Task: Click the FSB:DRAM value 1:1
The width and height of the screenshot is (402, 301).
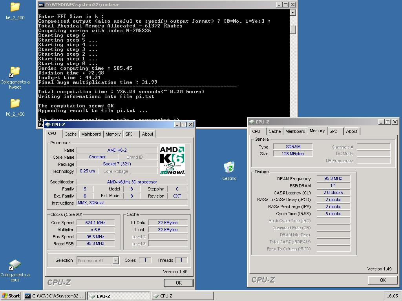Action: pyautogui.click(x=333, y=185)
